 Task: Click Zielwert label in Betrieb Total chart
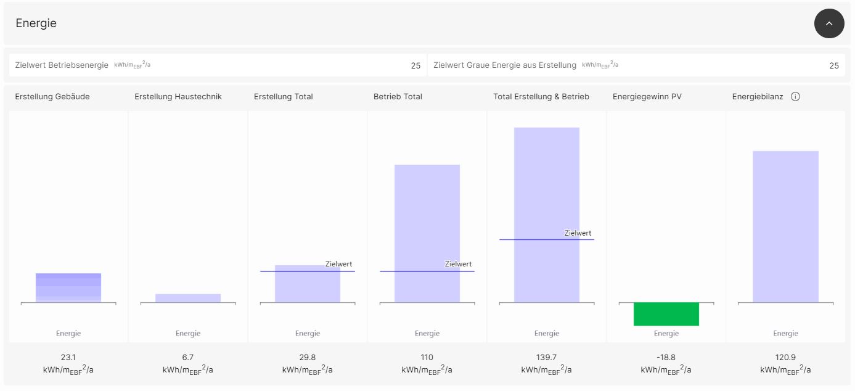(x=458, y=264)
